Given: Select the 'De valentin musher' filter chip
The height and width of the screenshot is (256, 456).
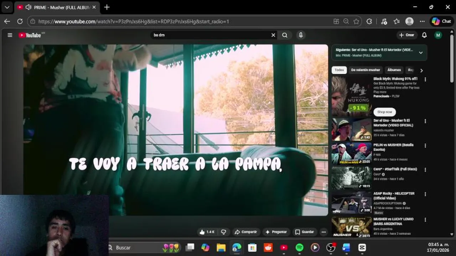Looking at the screenshot, I should pos(366,70).
